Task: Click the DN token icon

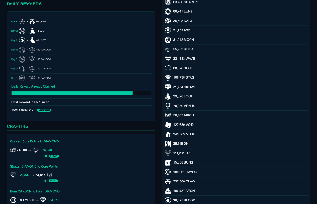Action: click(168, 144)
